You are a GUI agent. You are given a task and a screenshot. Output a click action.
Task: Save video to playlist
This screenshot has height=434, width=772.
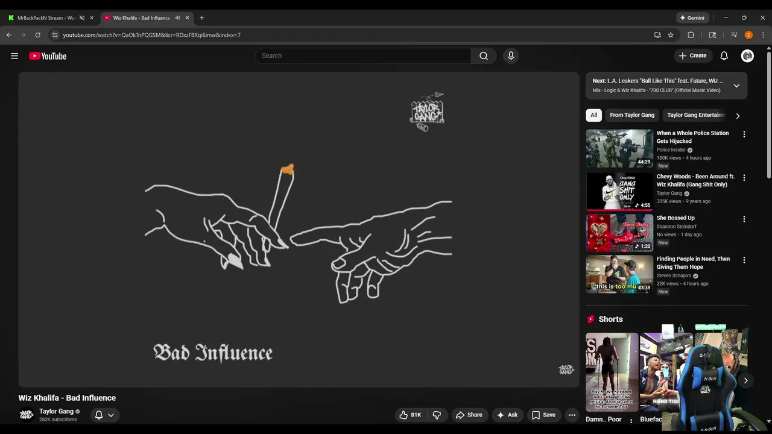pyautogui.click(x=543, y=415)
